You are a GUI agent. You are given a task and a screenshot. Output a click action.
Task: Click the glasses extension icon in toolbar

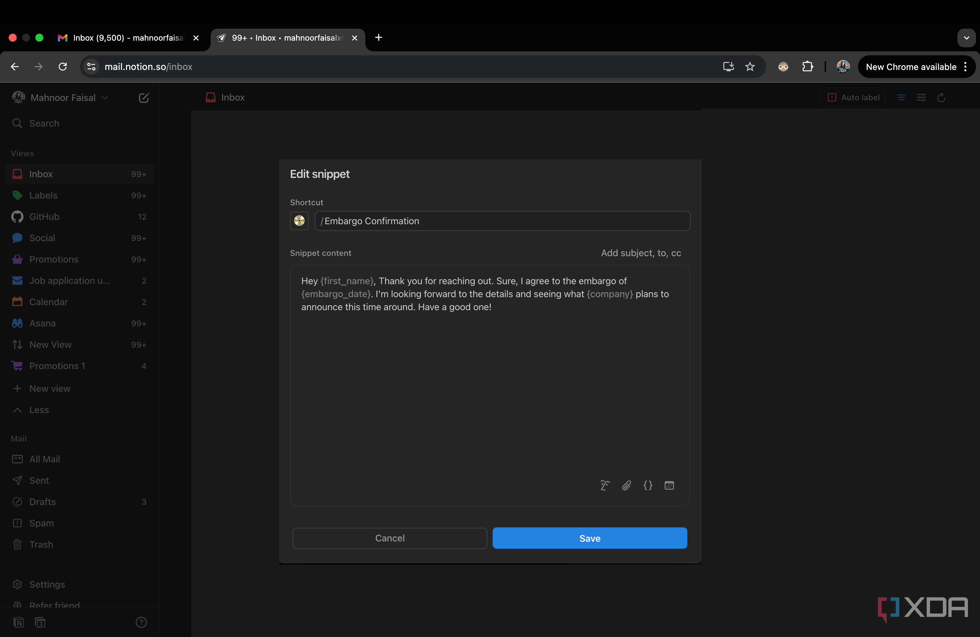tap(783, 67)
